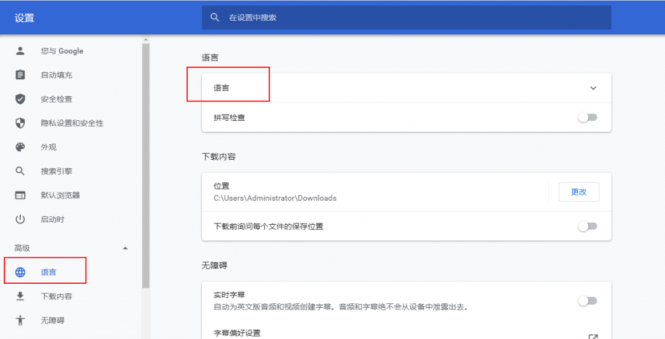Open 字幕偏好设置 external link icon
This screenshot has height=339, width=665.
tap(592, 336)
